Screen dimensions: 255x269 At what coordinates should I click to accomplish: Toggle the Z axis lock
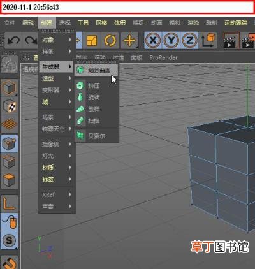tap(189, 40)
